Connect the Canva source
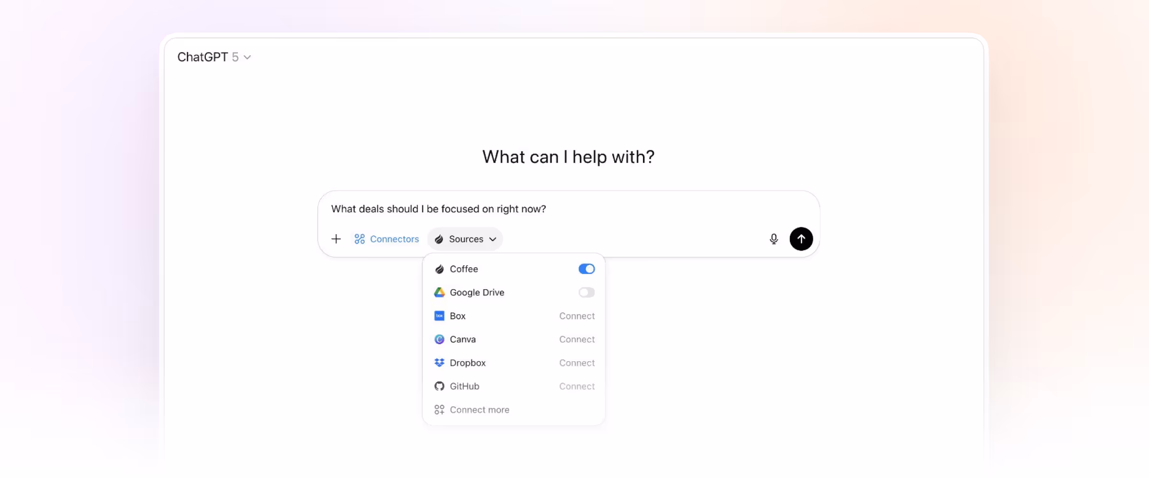The height and width of the screenshot is (478, 1149). [577, 339]
